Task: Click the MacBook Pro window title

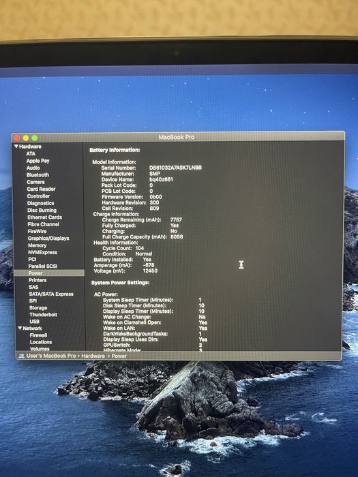Action: pos(177,137)
